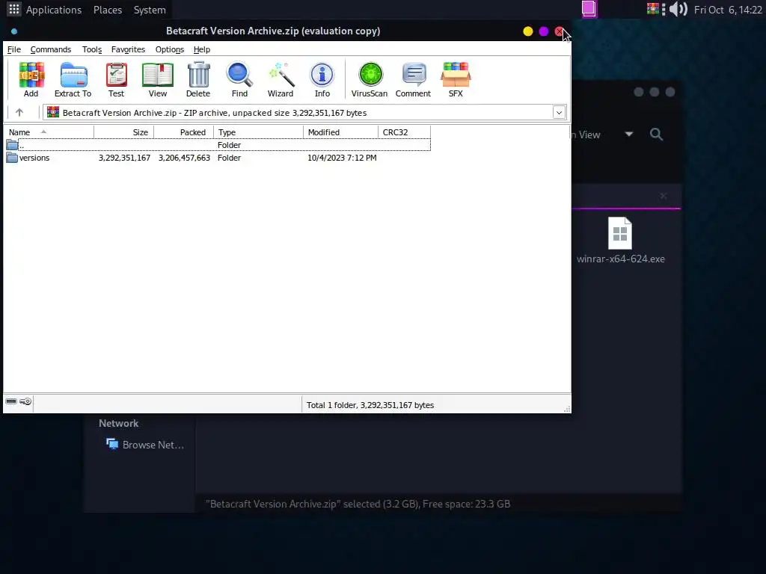Viewport: 766px width, 574px height.
Task: Sort by the CRC32 column header
Action: (404, 132)
